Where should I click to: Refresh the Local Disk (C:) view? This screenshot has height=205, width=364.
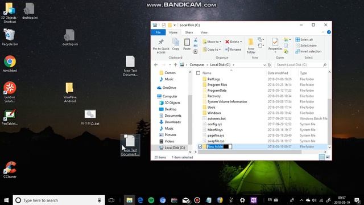[269, 65]
